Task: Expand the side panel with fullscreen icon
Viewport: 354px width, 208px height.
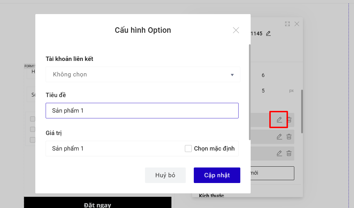Action: coord(287,24)
